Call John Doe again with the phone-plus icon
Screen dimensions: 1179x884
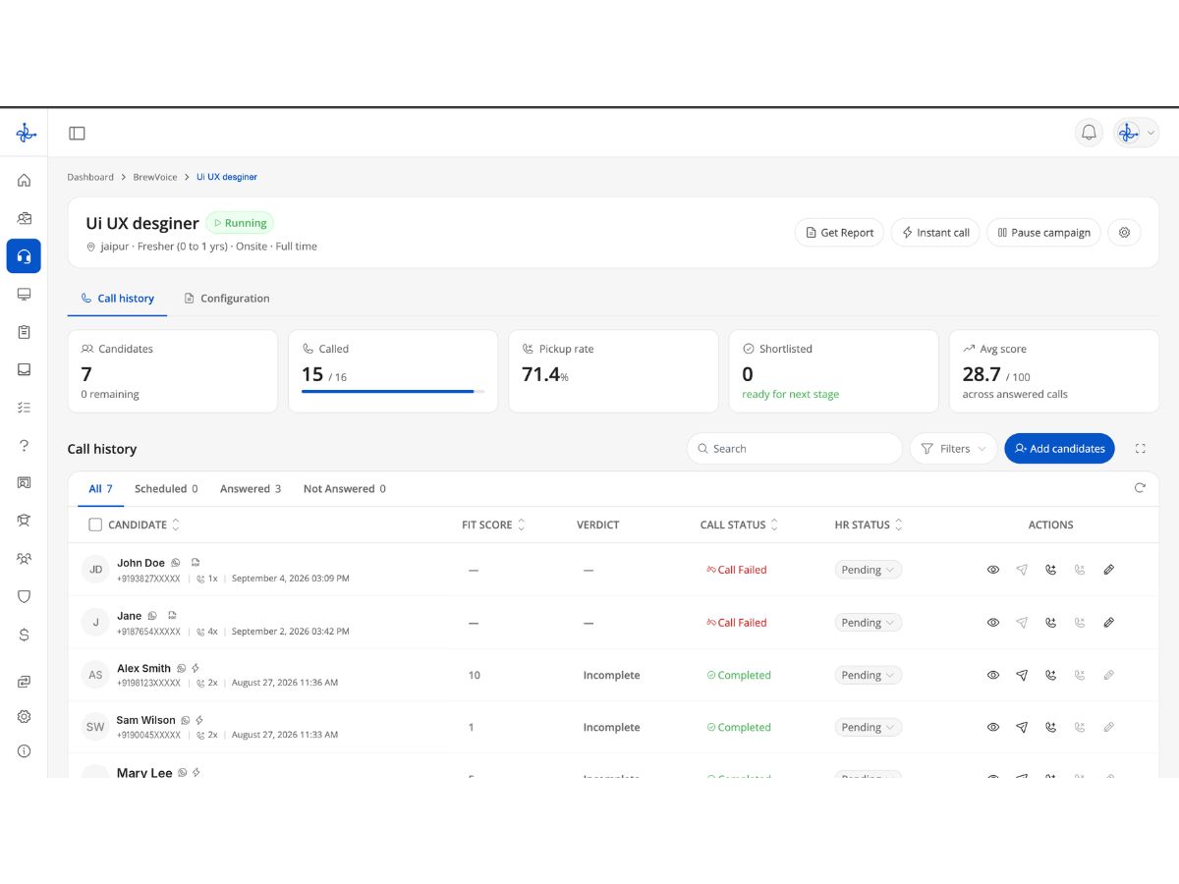[1050, 570]
